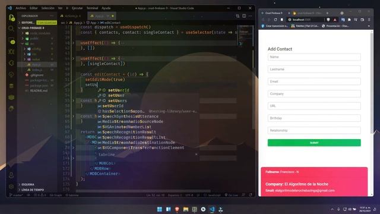Open Source Control in the VS Code activity bar
This screenshot has width=380, height=214.
pos(11,40)
